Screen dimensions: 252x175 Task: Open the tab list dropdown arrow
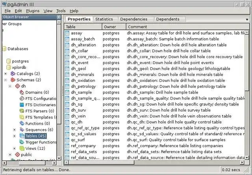(x=247, y=19)
